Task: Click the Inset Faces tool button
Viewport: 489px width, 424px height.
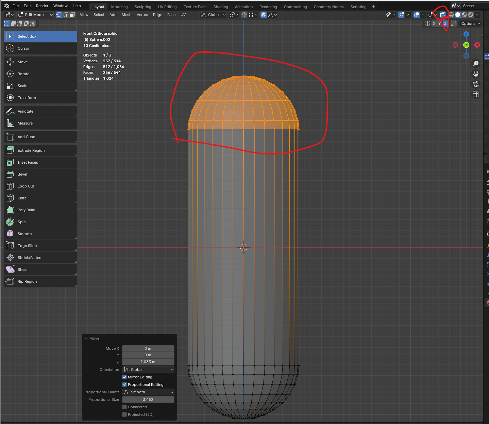Action: 28,162
